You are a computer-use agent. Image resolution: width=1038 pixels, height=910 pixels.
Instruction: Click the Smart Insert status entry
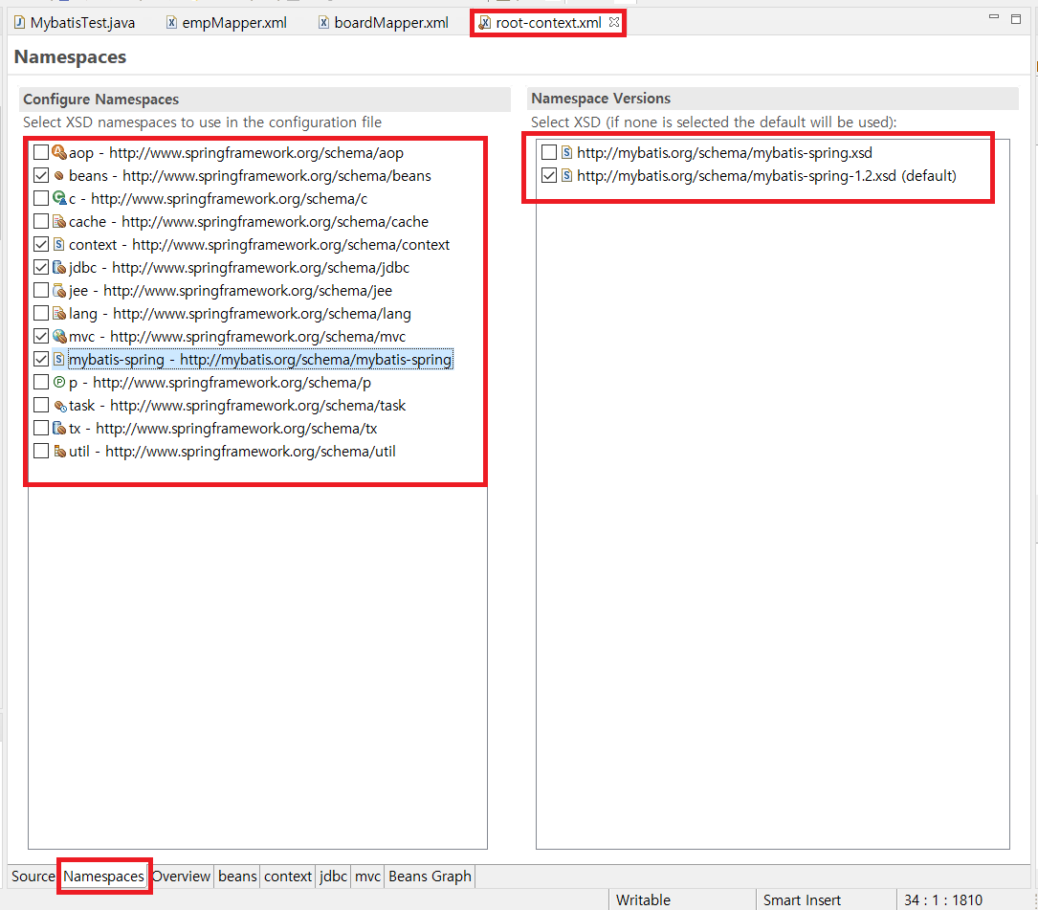click(x=802, y=900)
